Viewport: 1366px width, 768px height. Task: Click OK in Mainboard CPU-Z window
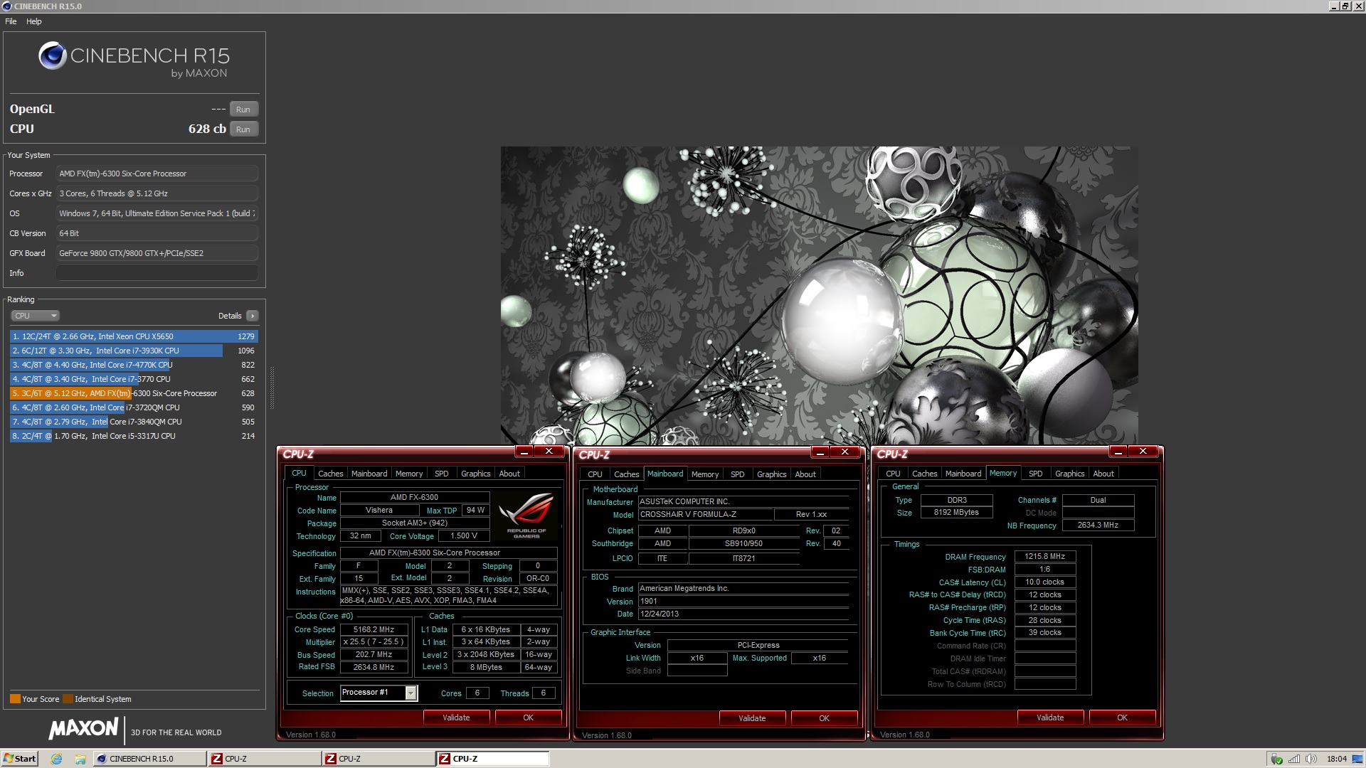click(x=824, y=718)
